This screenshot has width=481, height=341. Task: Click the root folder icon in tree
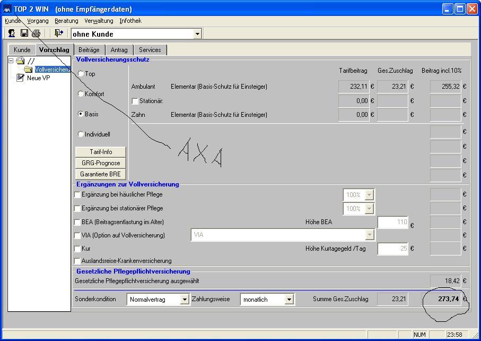[x=20, y=61]
